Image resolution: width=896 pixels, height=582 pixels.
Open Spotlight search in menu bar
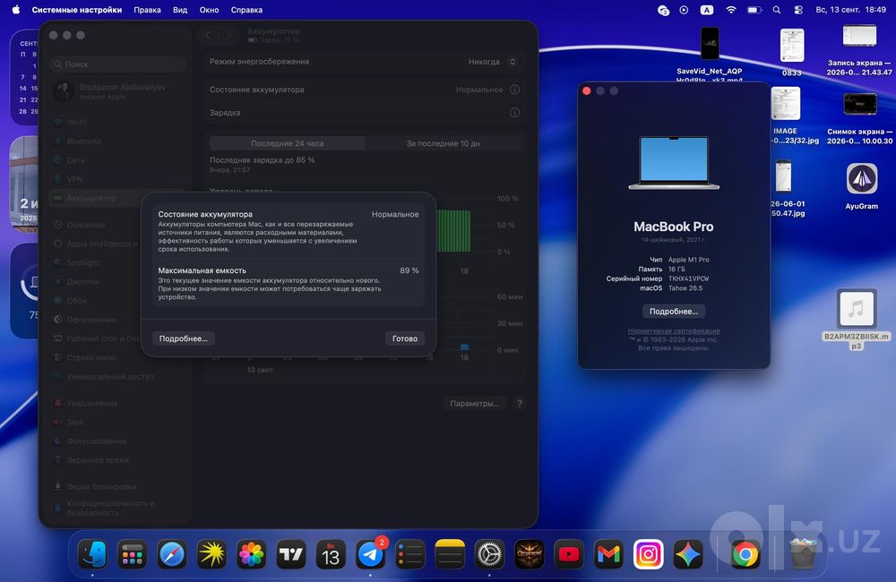tap(777, 10)
